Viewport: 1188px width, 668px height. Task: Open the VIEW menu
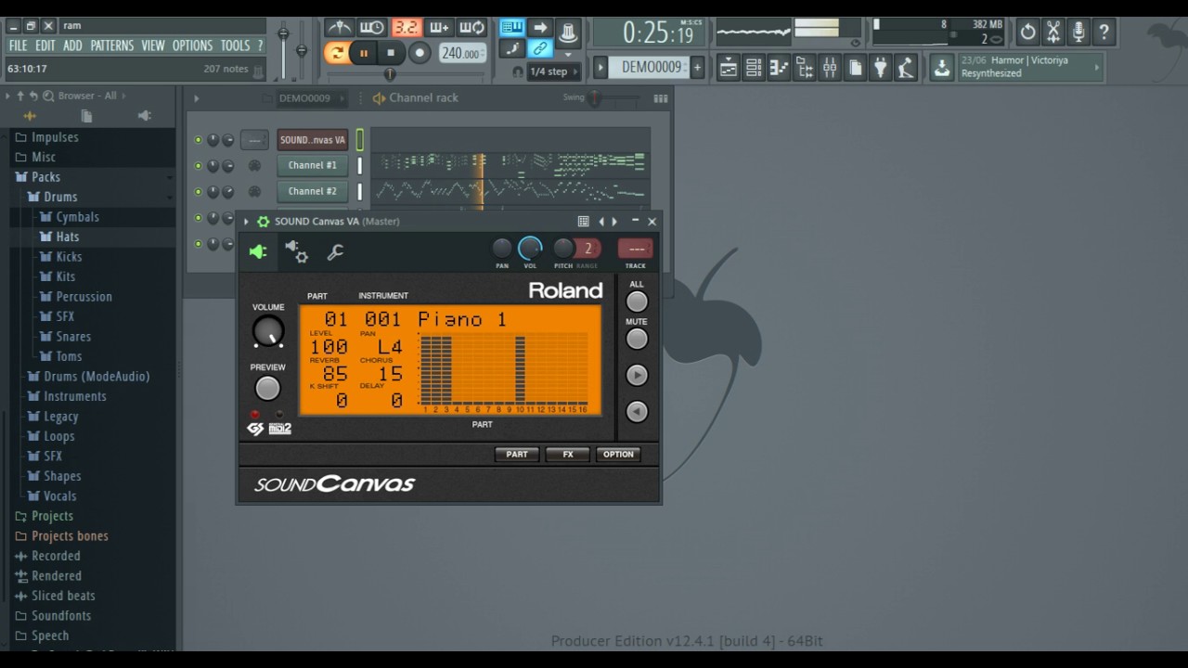pos(153,45)
